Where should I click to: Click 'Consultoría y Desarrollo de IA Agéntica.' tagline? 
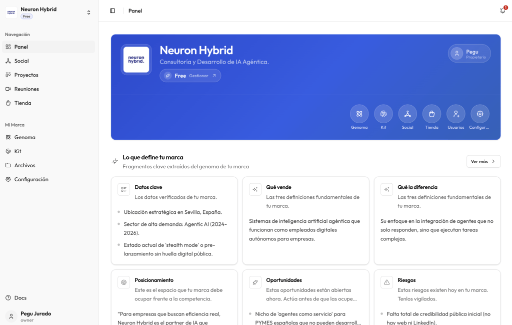pos(214,62)
